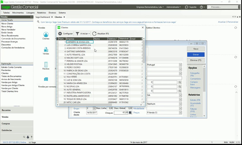The height and width of the screenshot is (145, 242).
Task: Open the A iniciar dropdown arrow
Action: click(89, 34)
